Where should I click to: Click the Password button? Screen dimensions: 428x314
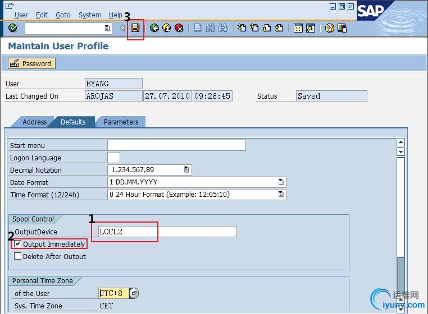[31, 63]
